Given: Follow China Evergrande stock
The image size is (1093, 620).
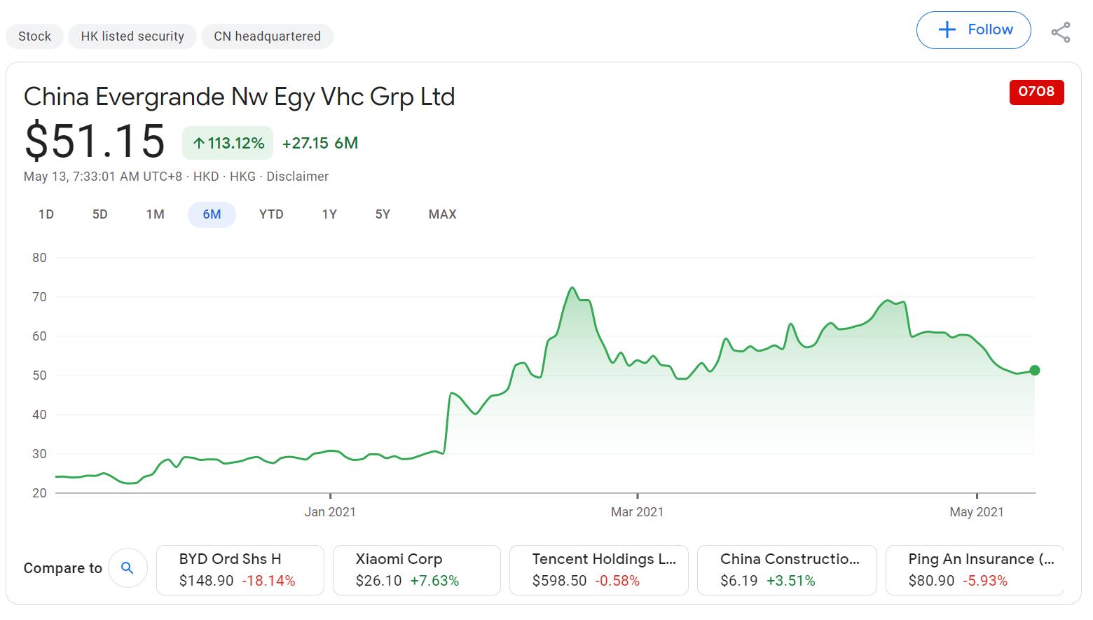Looking at the screenshot, I should point(974,30).
